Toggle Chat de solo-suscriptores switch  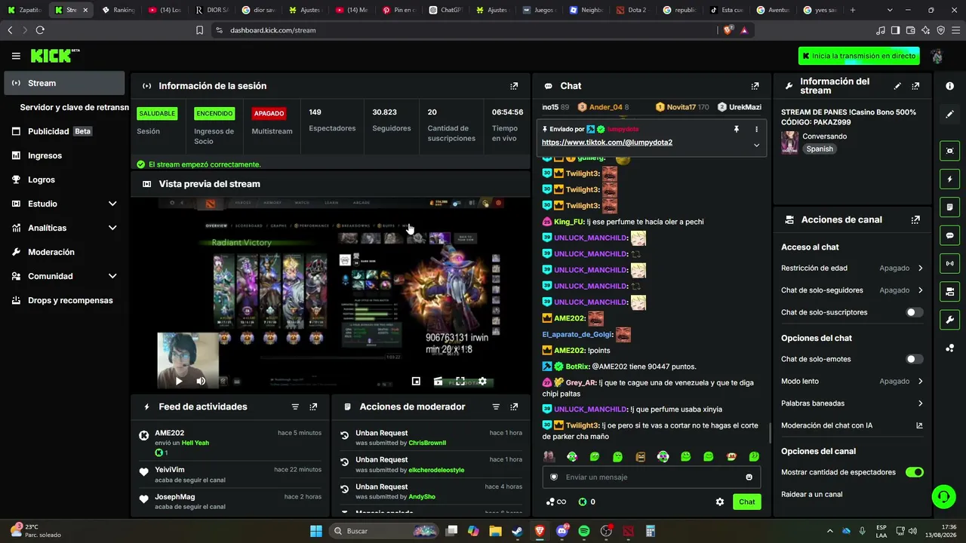914,312
